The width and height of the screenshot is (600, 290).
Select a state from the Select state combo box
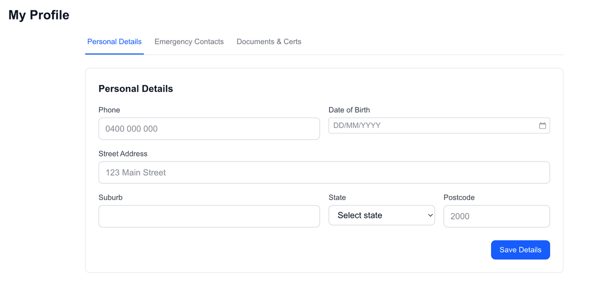pos(381,215)
